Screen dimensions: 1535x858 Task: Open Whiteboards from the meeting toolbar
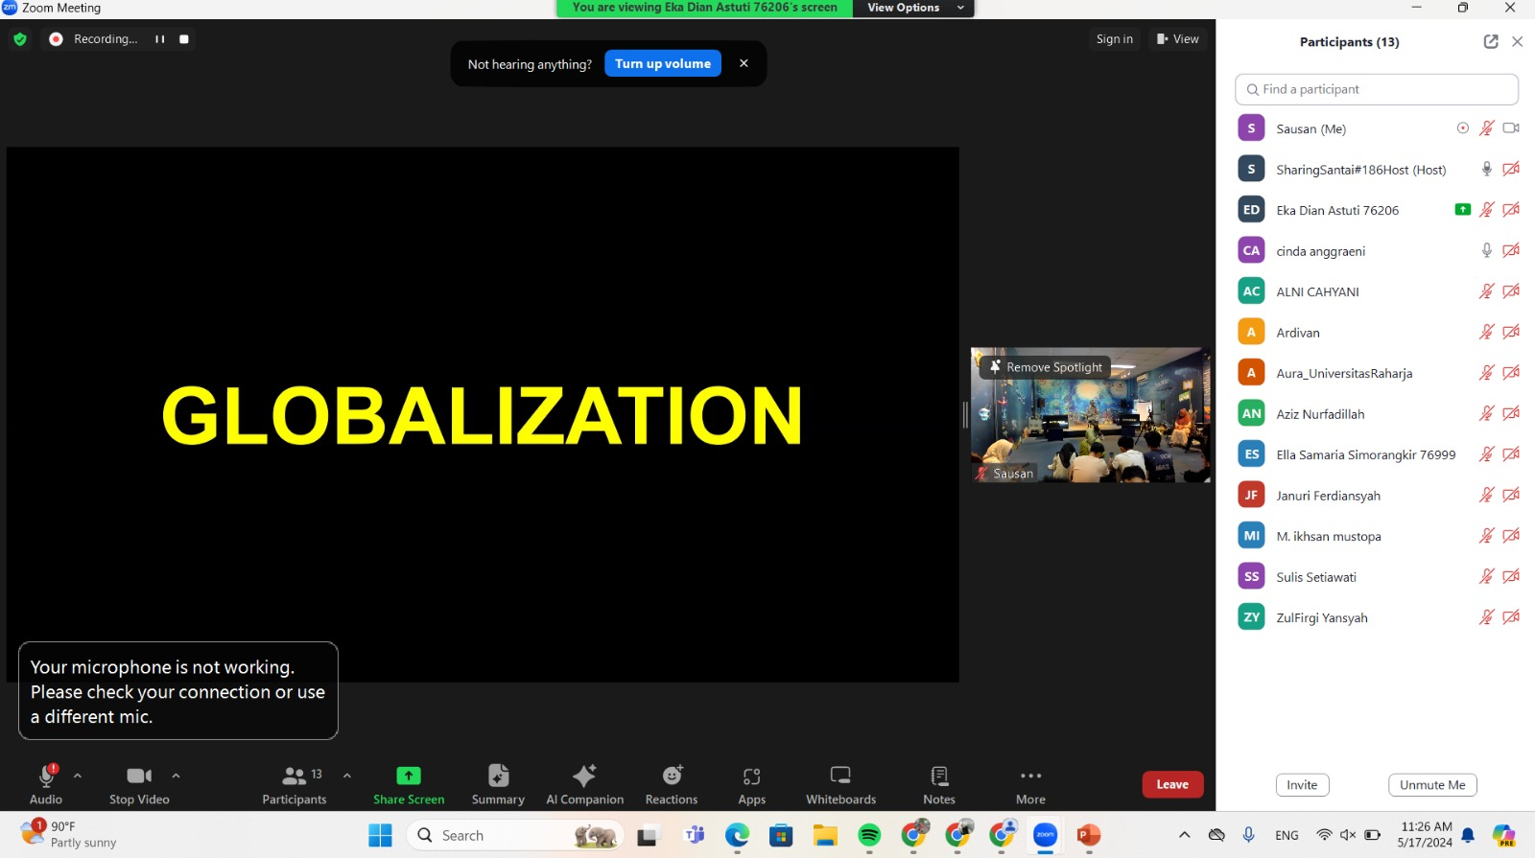[840, 783]
